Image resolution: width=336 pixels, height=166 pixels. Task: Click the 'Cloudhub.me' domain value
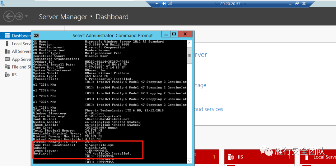click(x=96, y=148)
